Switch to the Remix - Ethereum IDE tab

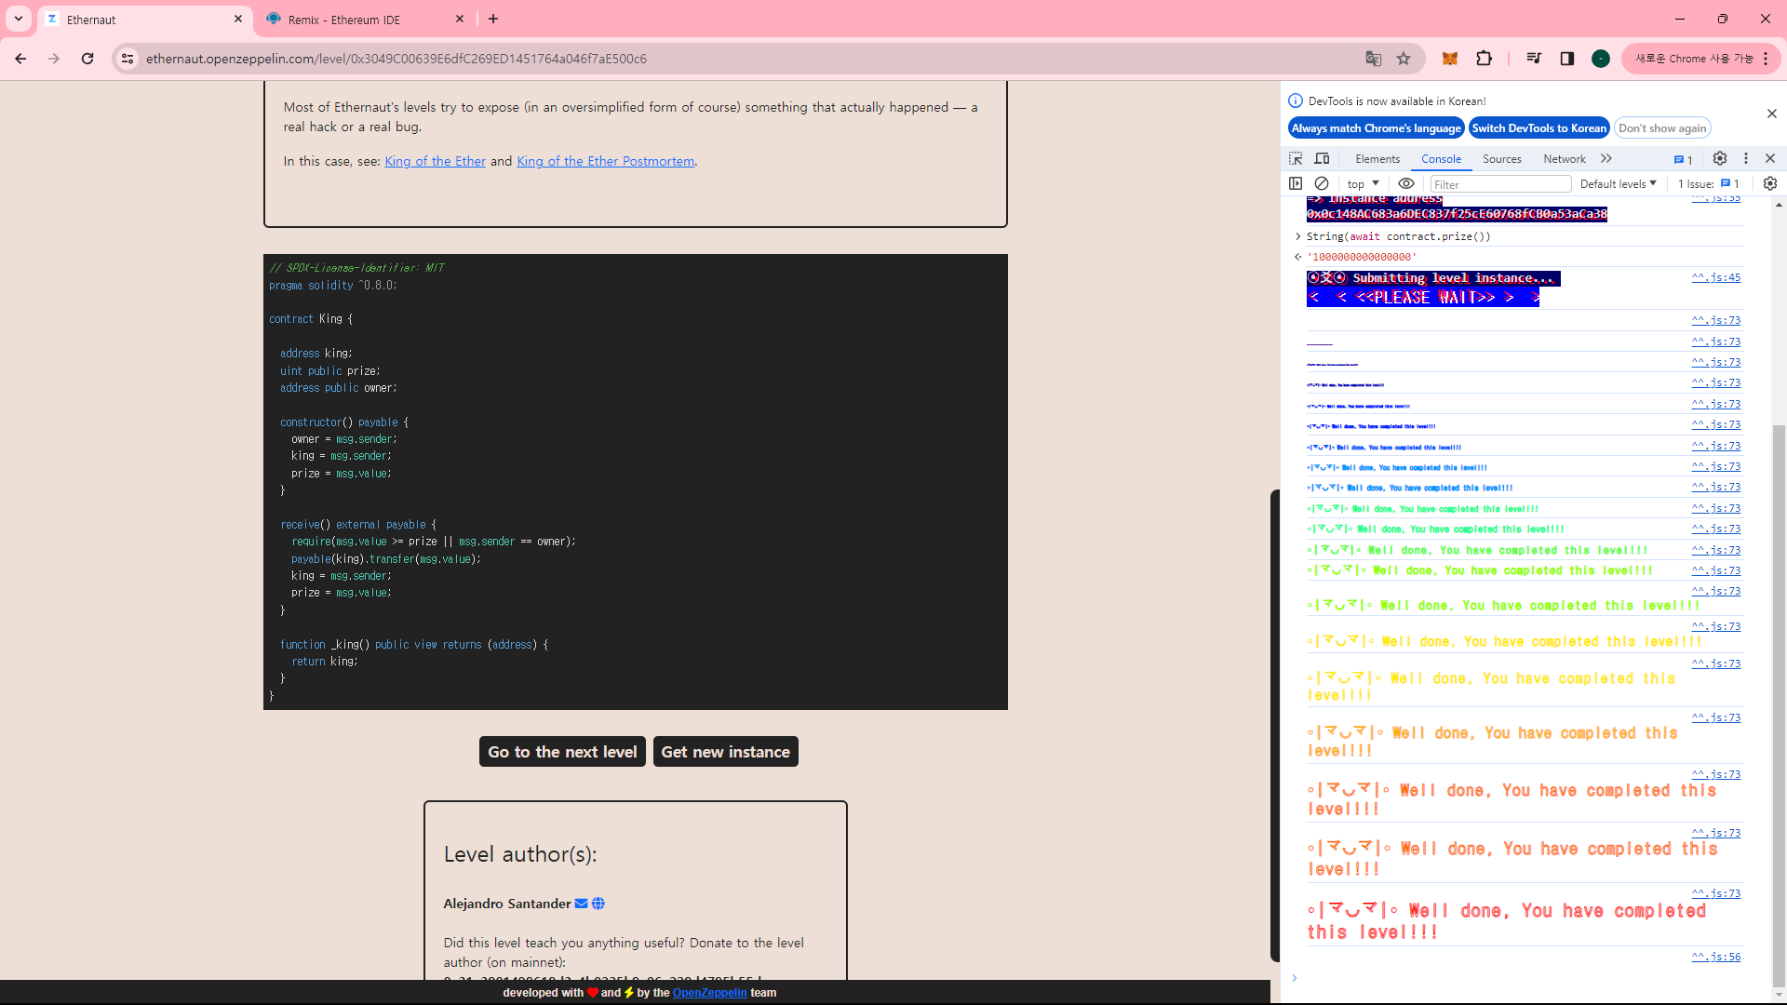[x=363, y=19]
